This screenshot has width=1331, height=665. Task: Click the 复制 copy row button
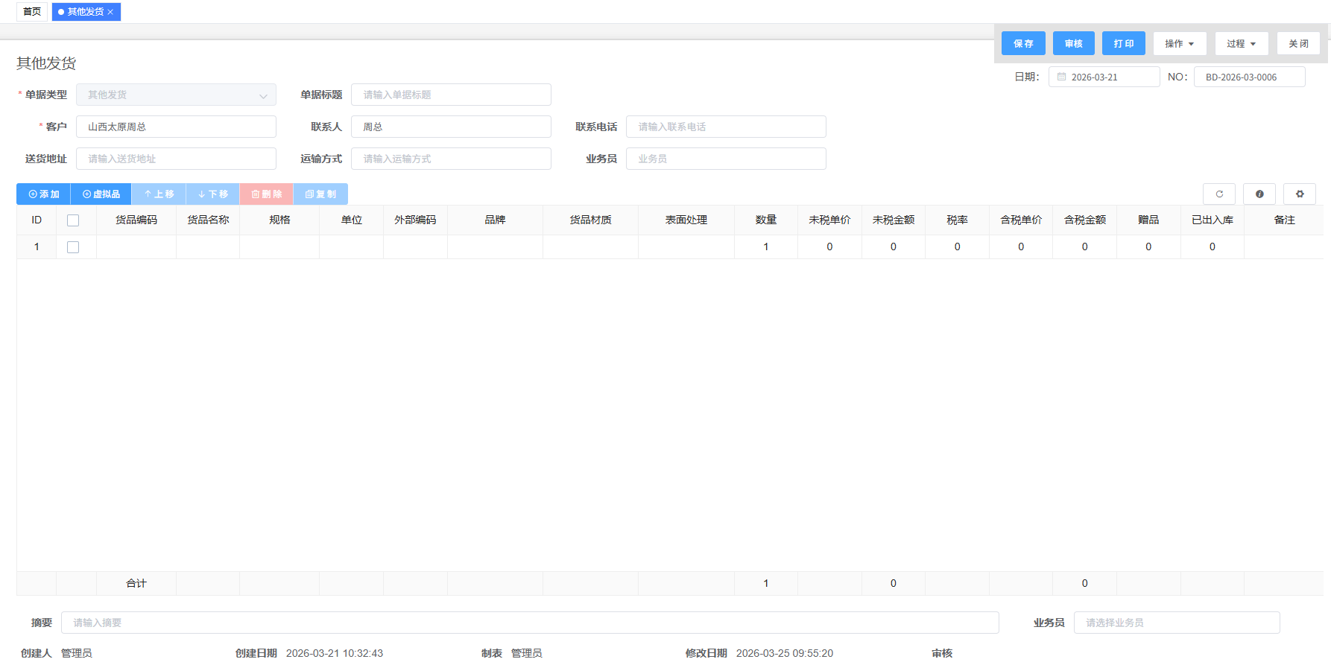(x=320, y=194)
